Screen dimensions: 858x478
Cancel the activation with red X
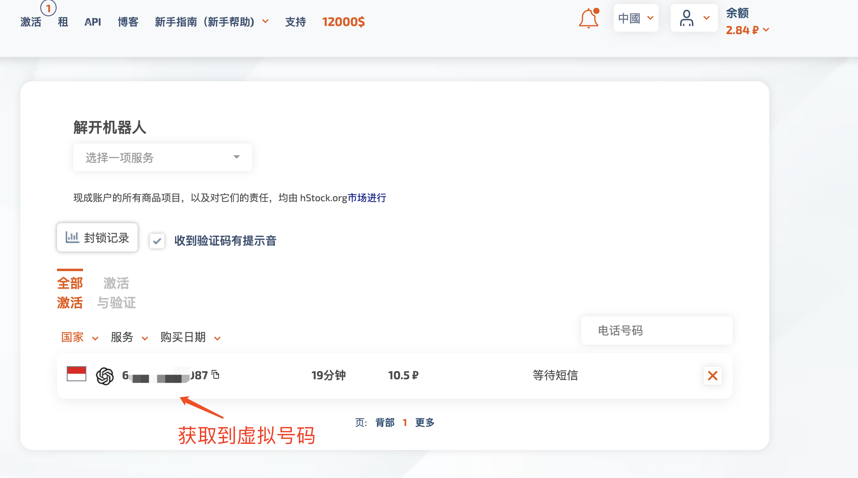pyautogui.click(x=712, y=376)
